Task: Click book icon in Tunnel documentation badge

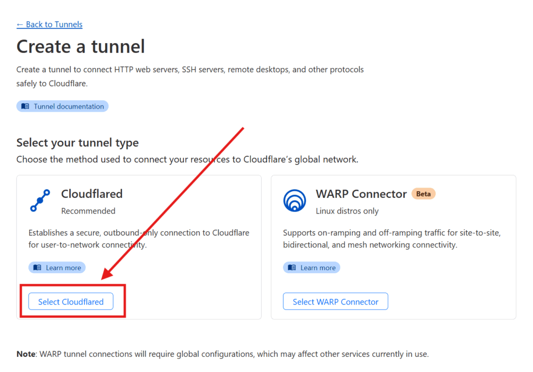Action: click(25, 106)
